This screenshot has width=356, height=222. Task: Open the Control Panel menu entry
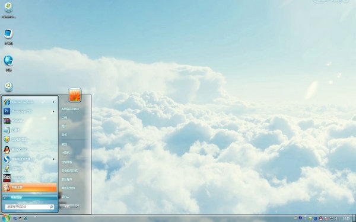(x=67, y=162)
